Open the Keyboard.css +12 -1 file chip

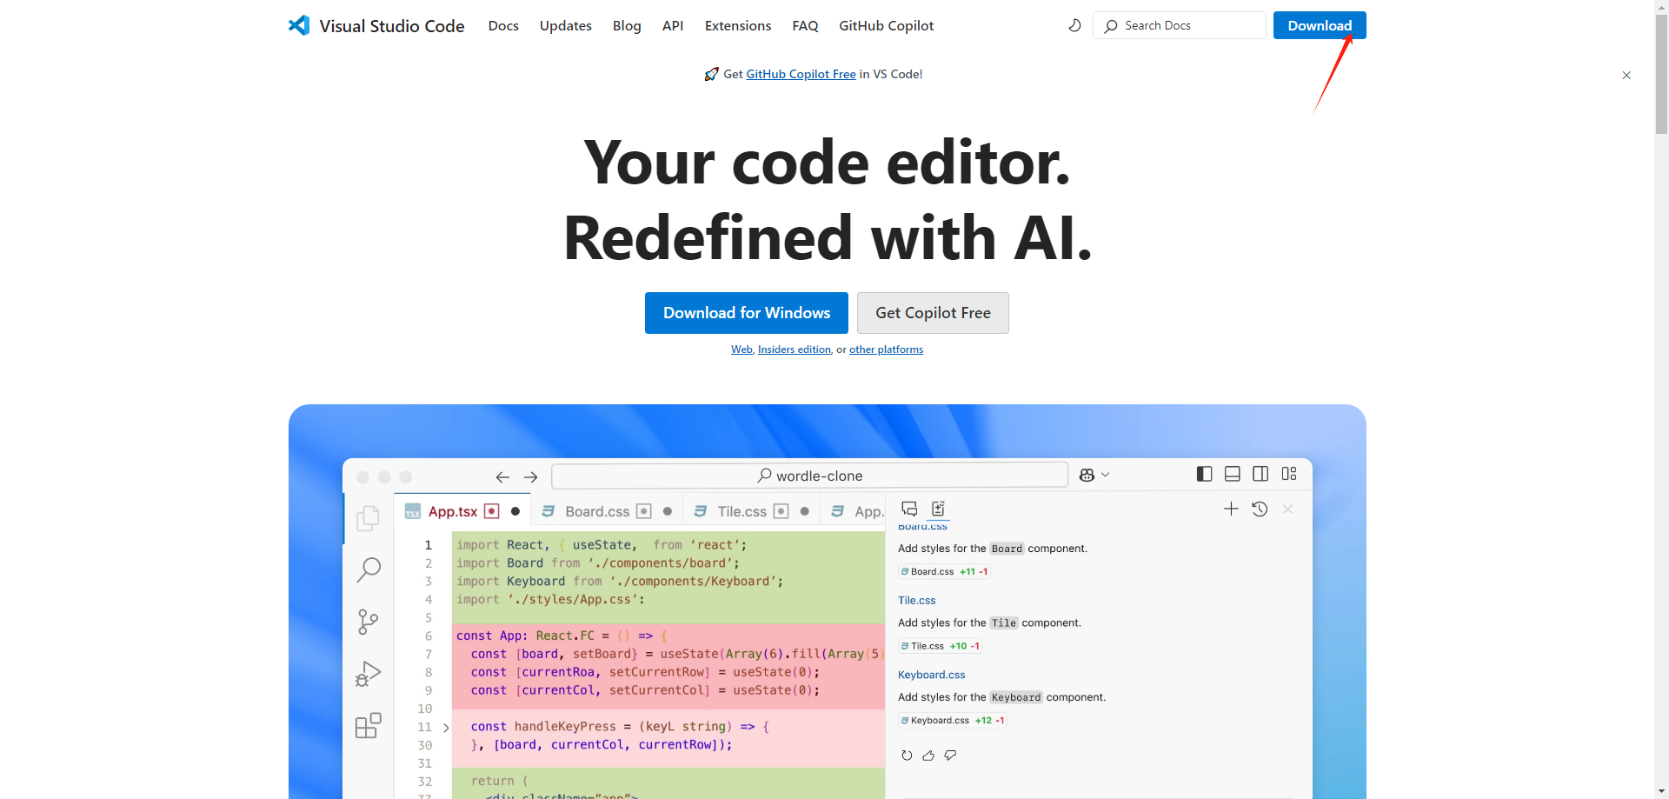(x=952, y=721)
